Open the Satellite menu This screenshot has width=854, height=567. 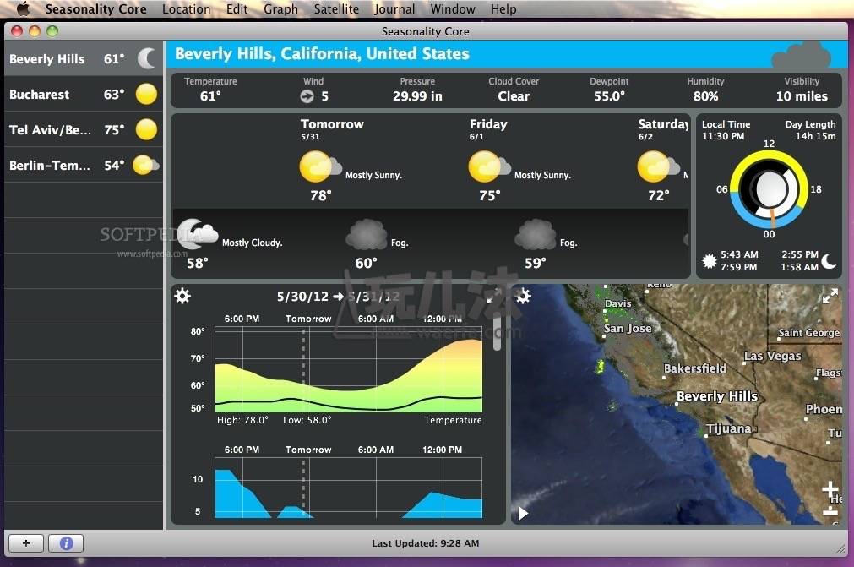336,9
